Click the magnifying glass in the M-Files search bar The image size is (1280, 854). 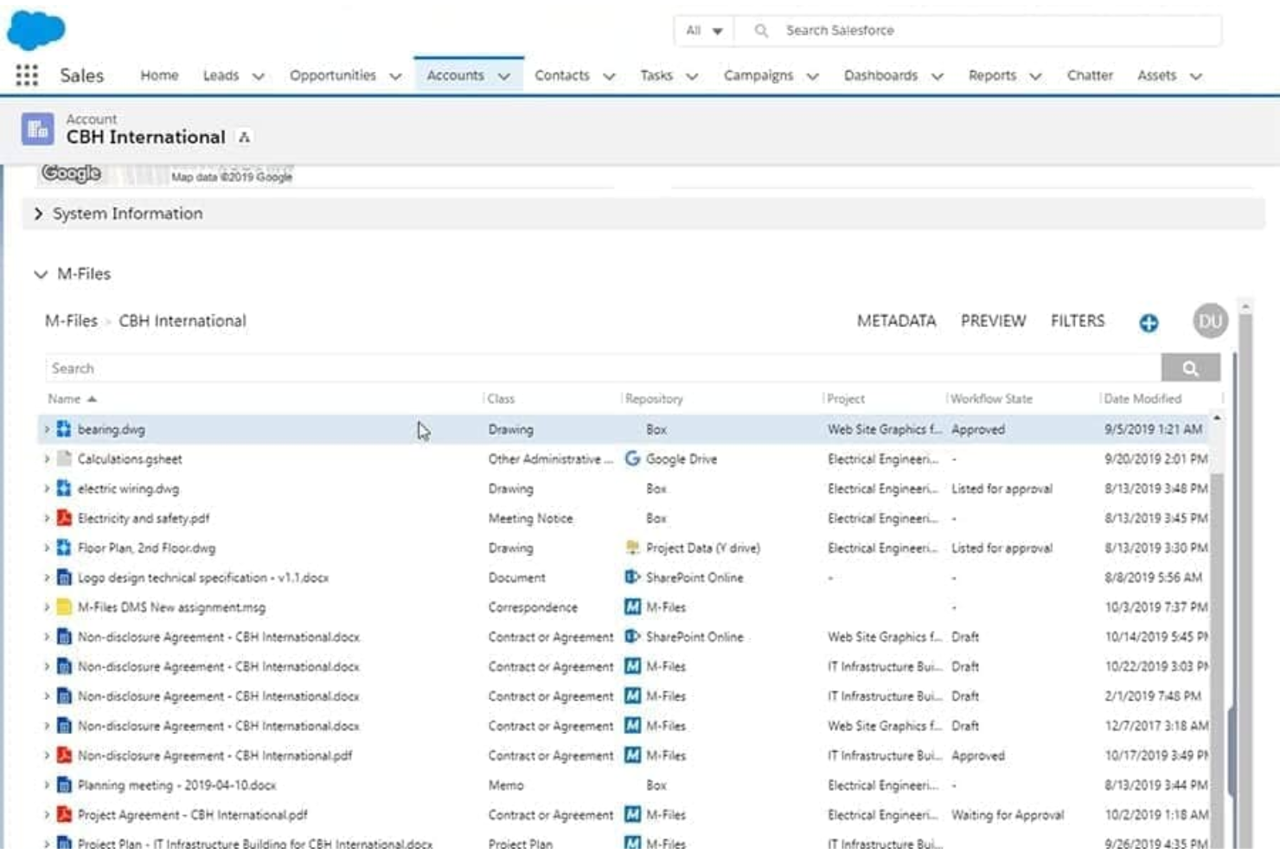[1191, 367]
